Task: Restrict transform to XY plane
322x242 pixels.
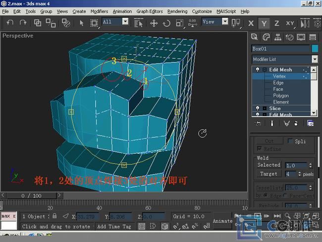Action: coord(290,23)
